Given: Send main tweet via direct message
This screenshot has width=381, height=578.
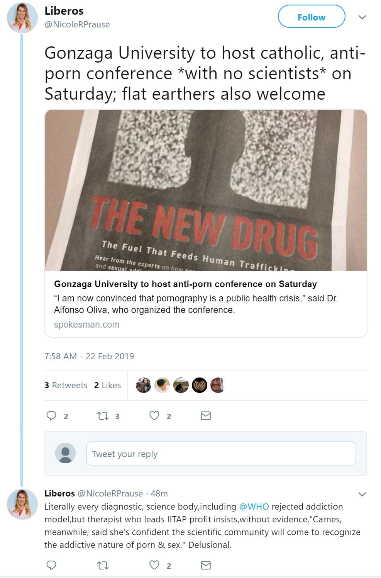Looking at the screenshot, I should click(x=206, y=416).
